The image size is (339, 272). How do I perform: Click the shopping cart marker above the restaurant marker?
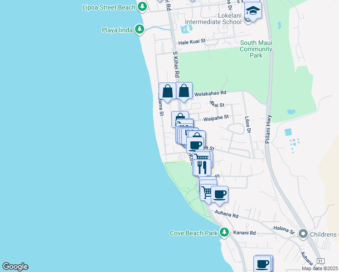202,155
